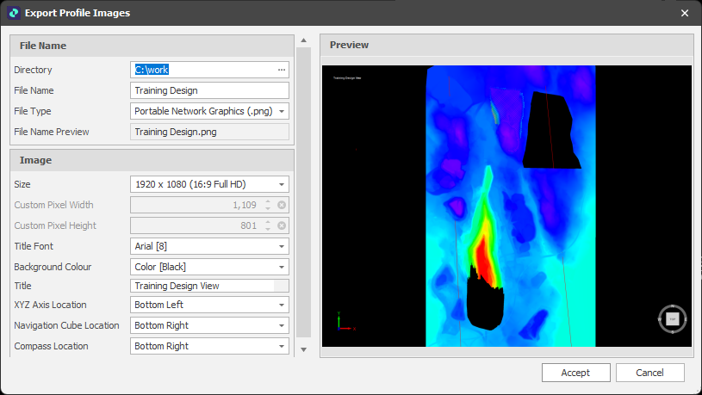Click the navigation cube in preview
This screenshot has width=702, height=395.
673,319
